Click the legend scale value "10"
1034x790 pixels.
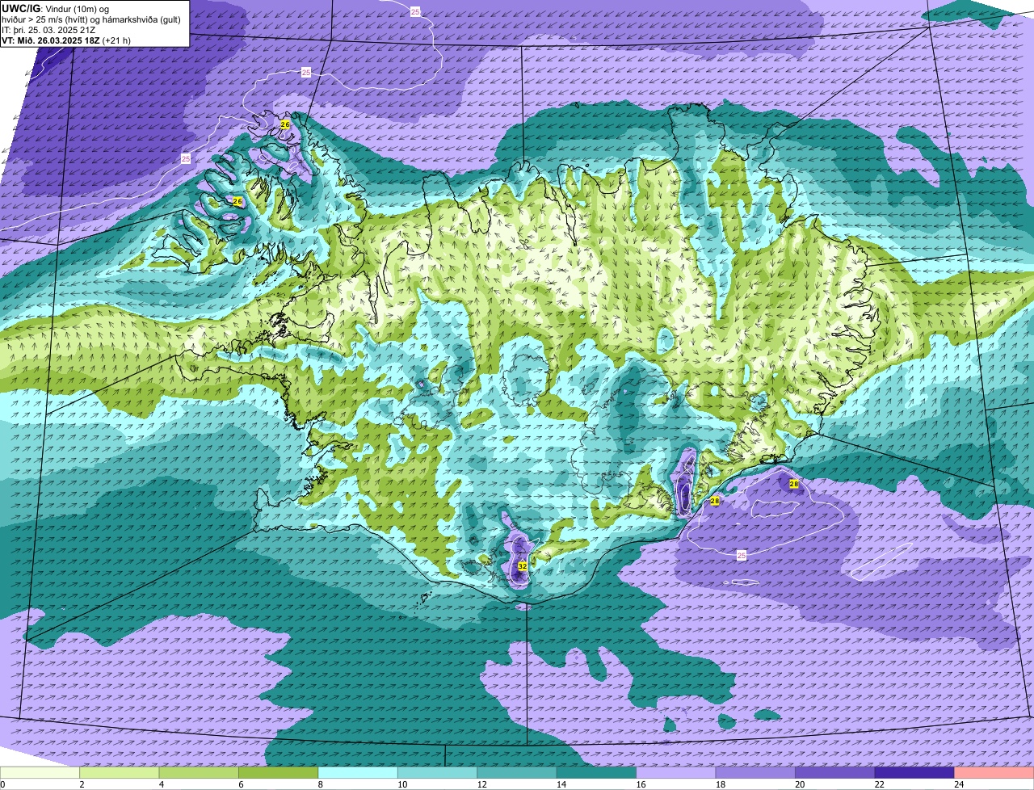(x=402, y=784)
